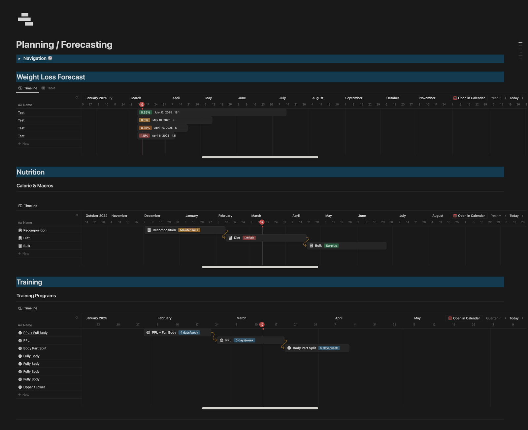Collapse the Weight Loss Forecast name sidebar
Viewport: 528px width, 430px height.
77,97
